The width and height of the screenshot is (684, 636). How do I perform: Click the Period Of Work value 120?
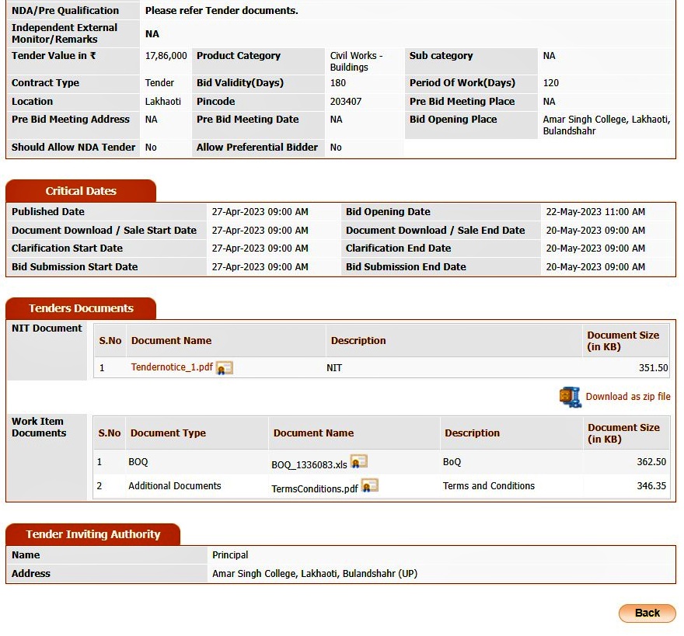tap(550, 83)
